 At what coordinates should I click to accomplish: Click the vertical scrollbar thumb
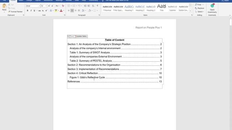(231, 22)
